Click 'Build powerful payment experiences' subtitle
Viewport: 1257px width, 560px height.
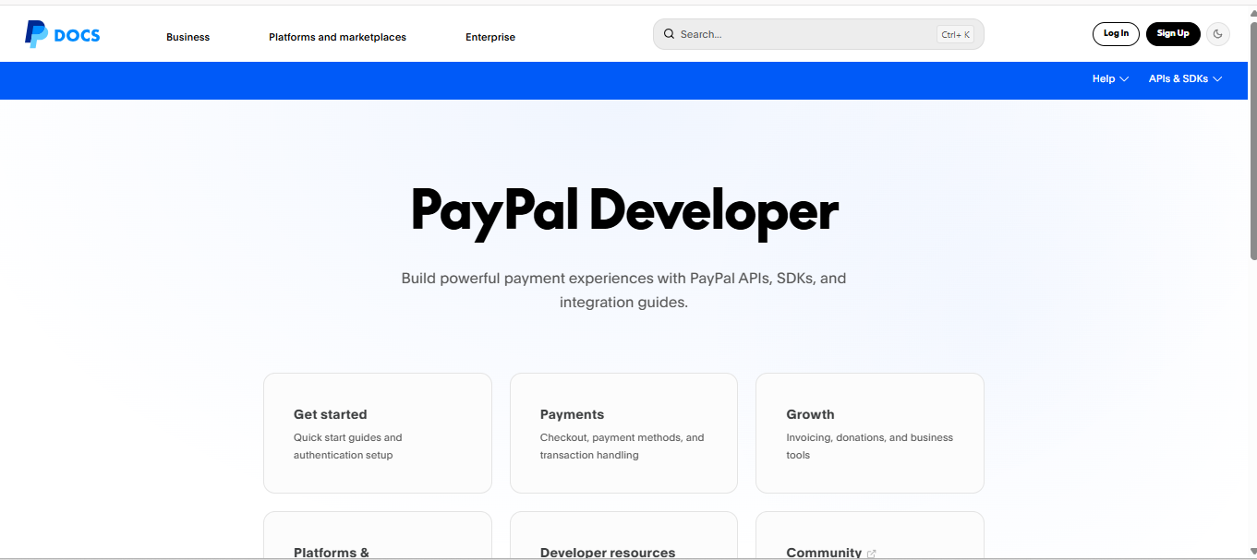624,290
